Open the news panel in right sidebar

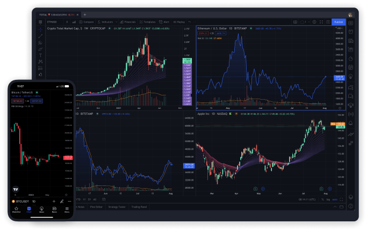click(x=351, y=41)
